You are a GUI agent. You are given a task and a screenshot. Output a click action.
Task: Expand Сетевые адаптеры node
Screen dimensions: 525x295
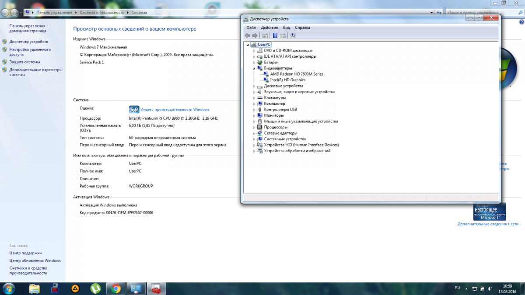254,133
